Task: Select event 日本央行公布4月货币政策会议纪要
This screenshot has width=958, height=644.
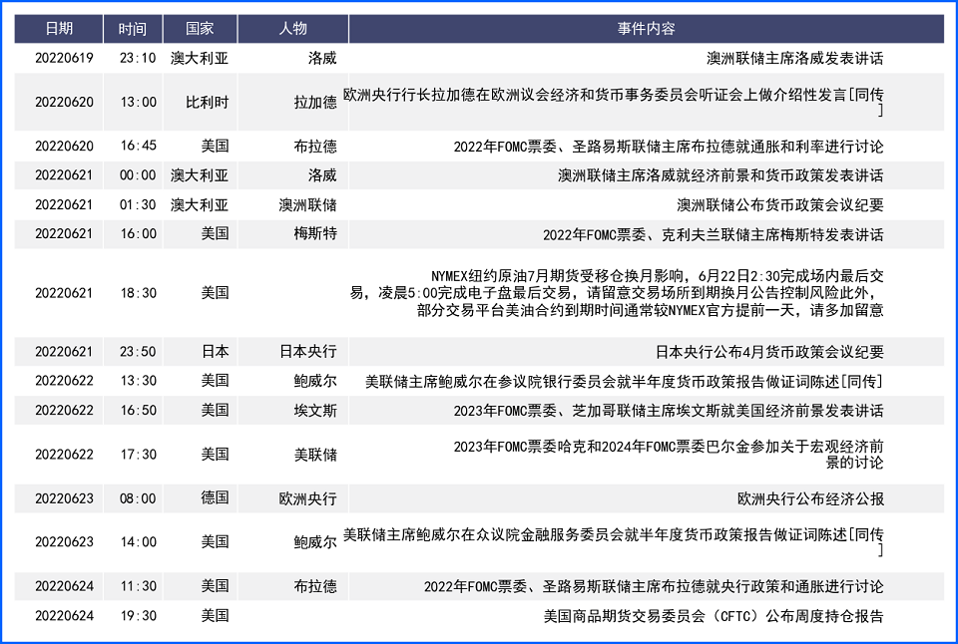Action: (769, 352)
